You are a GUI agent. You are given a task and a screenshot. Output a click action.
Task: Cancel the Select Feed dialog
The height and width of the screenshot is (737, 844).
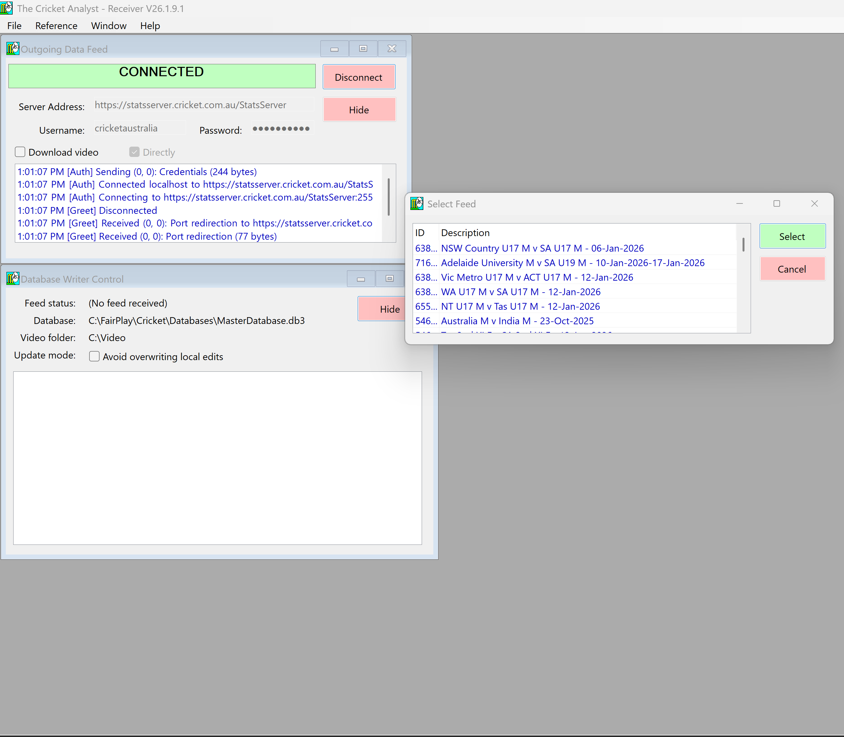pyautogui.click(x=792, y=269)
